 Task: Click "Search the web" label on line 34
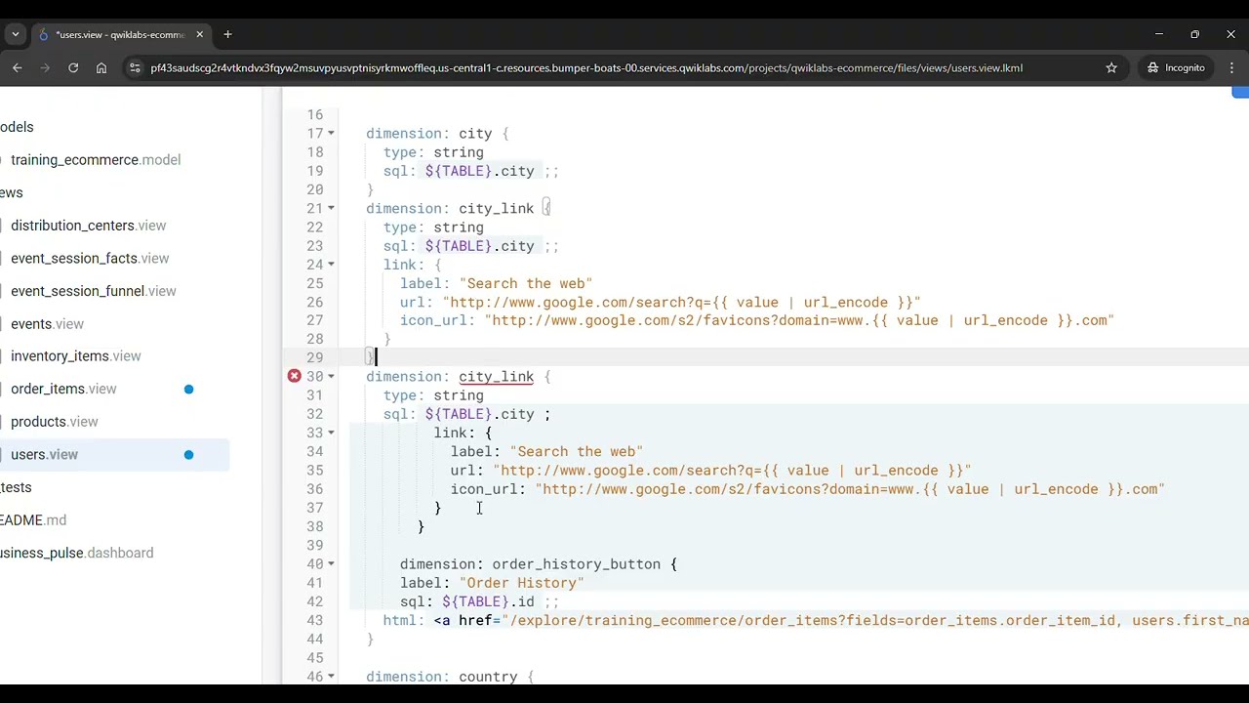pyautogui.click(x=576, y=452)
